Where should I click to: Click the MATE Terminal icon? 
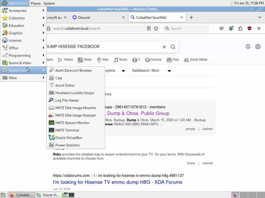(51, 130)
